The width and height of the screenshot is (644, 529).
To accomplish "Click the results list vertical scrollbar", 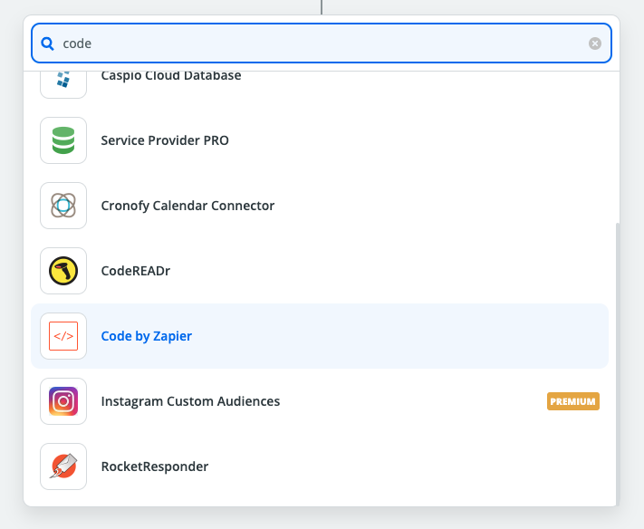I will pyautogui.click(x=618, y=364).
